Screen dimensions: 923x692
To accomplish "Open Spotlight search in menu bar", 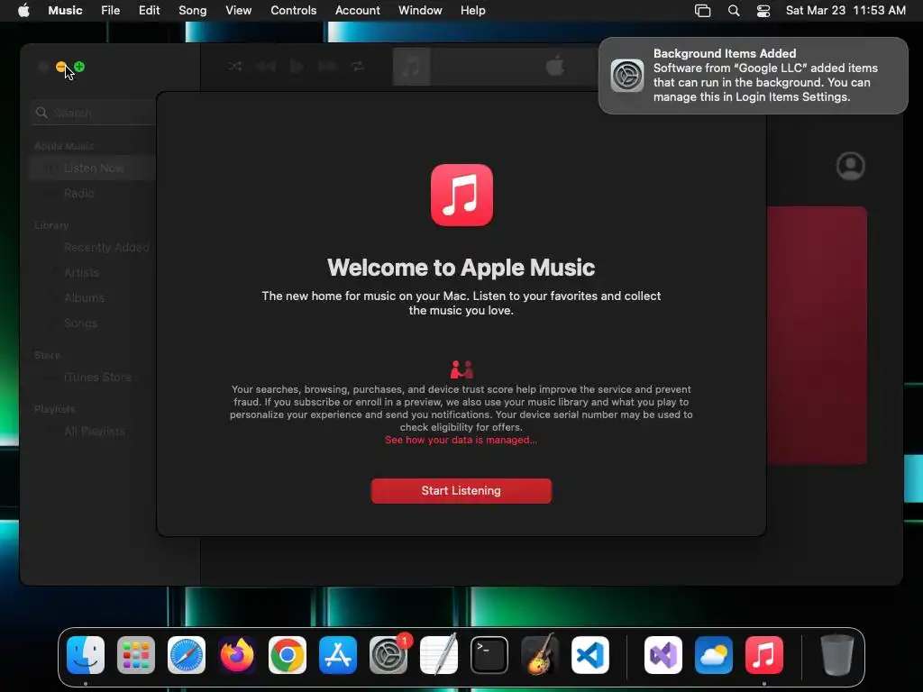I will tap(734, 11).
